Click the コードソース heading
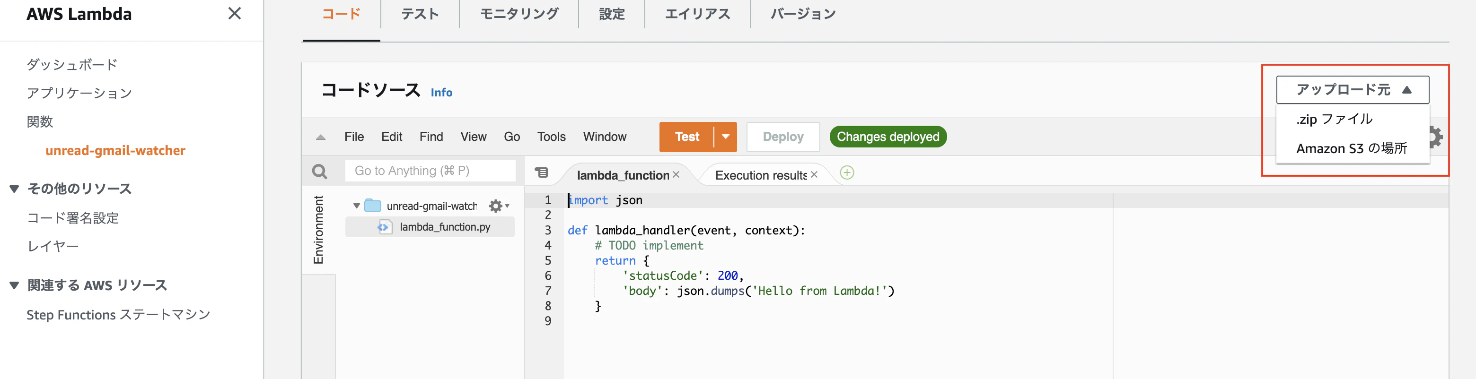Image resolution: width=1476 pixels, height=379 pixels. [371, 90]
